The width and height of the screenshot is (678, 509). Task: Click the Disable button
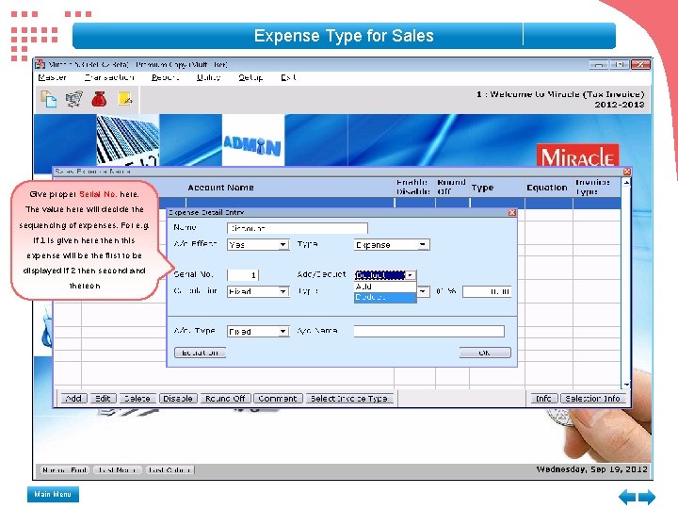tap(178, 399)
